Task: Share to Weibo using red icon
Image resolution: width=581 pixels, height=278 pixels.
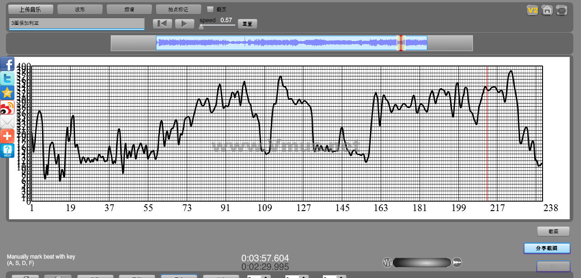Action: (7, 108)
